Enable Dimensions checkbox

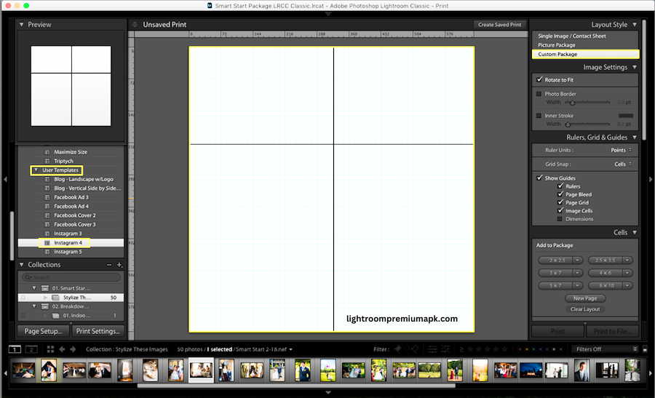point(560,219)
